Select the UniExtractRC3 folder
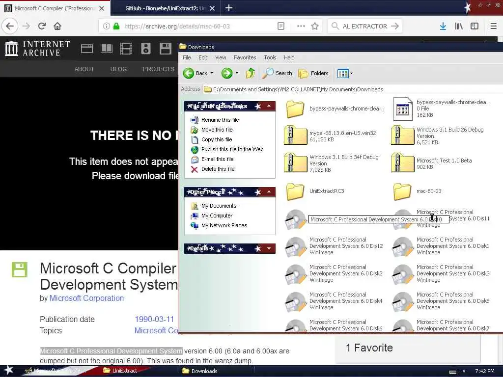The height and width of the screenshot is (377, 503). tap(315, 191)
